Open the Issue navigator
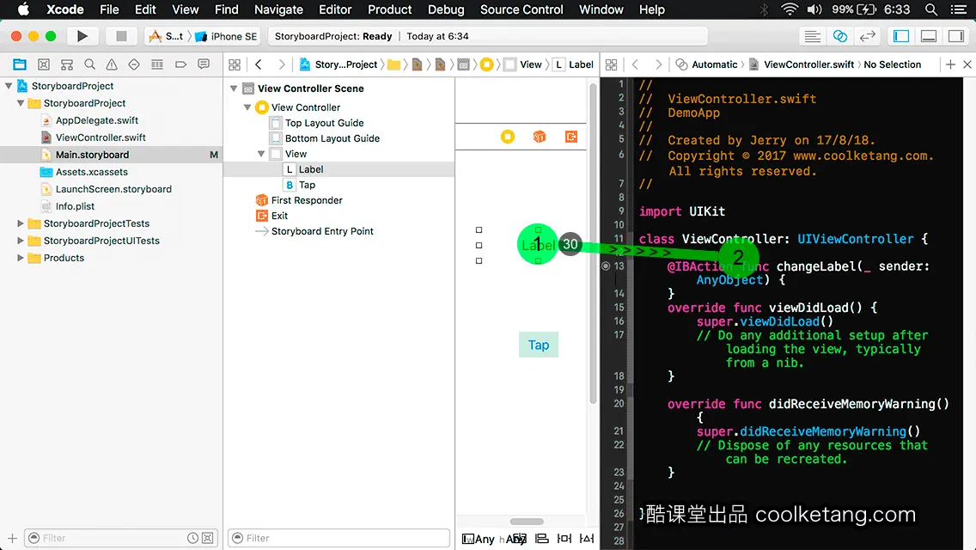The width and height of the screenshot is (976, 550). [112, 64]
